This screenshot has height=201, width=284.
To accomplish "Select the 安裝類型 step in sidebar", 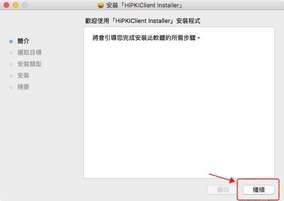I will [29, 64].
